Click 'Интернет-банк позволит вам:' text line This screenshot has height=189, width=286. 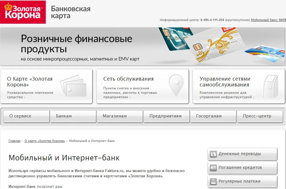pyautogui.click(x=36, y=187)
